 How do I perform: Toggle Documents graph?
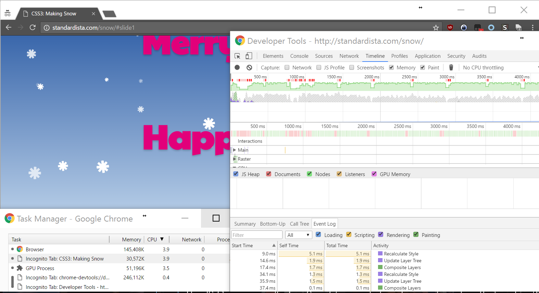point(269,174)
